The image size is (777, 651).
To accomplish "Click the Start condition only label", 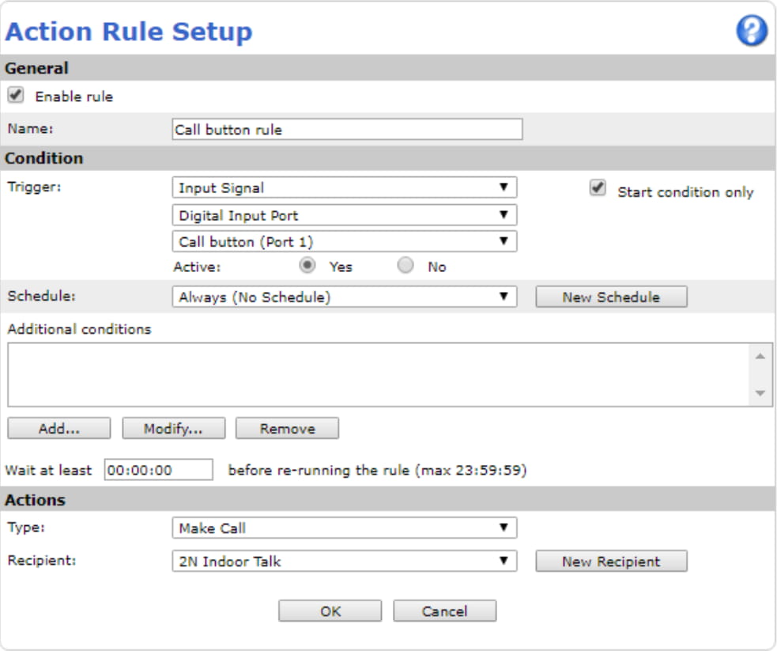I will [x=685, y=192].
